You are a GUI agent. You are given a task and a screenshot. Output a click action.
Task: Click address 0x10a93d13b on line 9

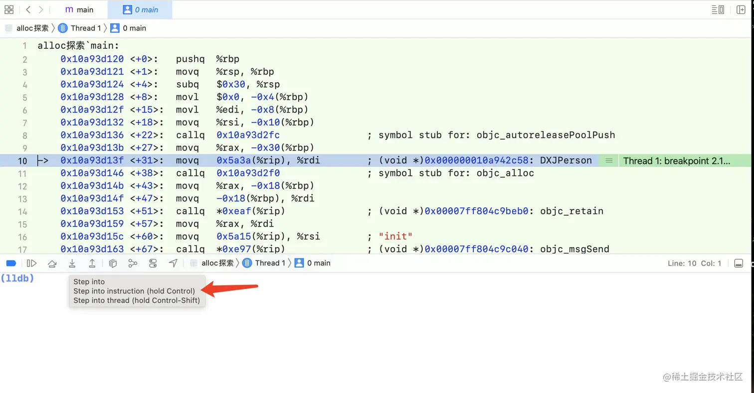[x=92, y=148]
